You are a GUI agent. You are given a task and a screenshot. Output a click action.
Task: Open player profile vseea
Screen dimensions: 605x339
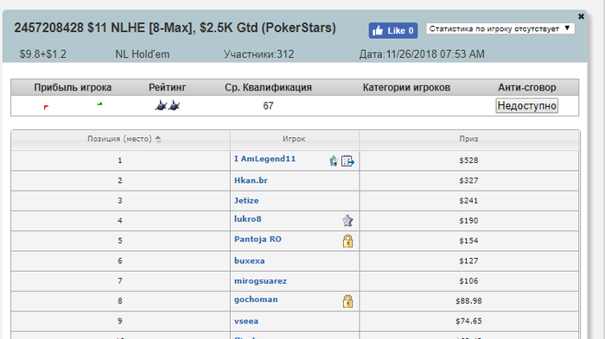(x=246, y=321)
